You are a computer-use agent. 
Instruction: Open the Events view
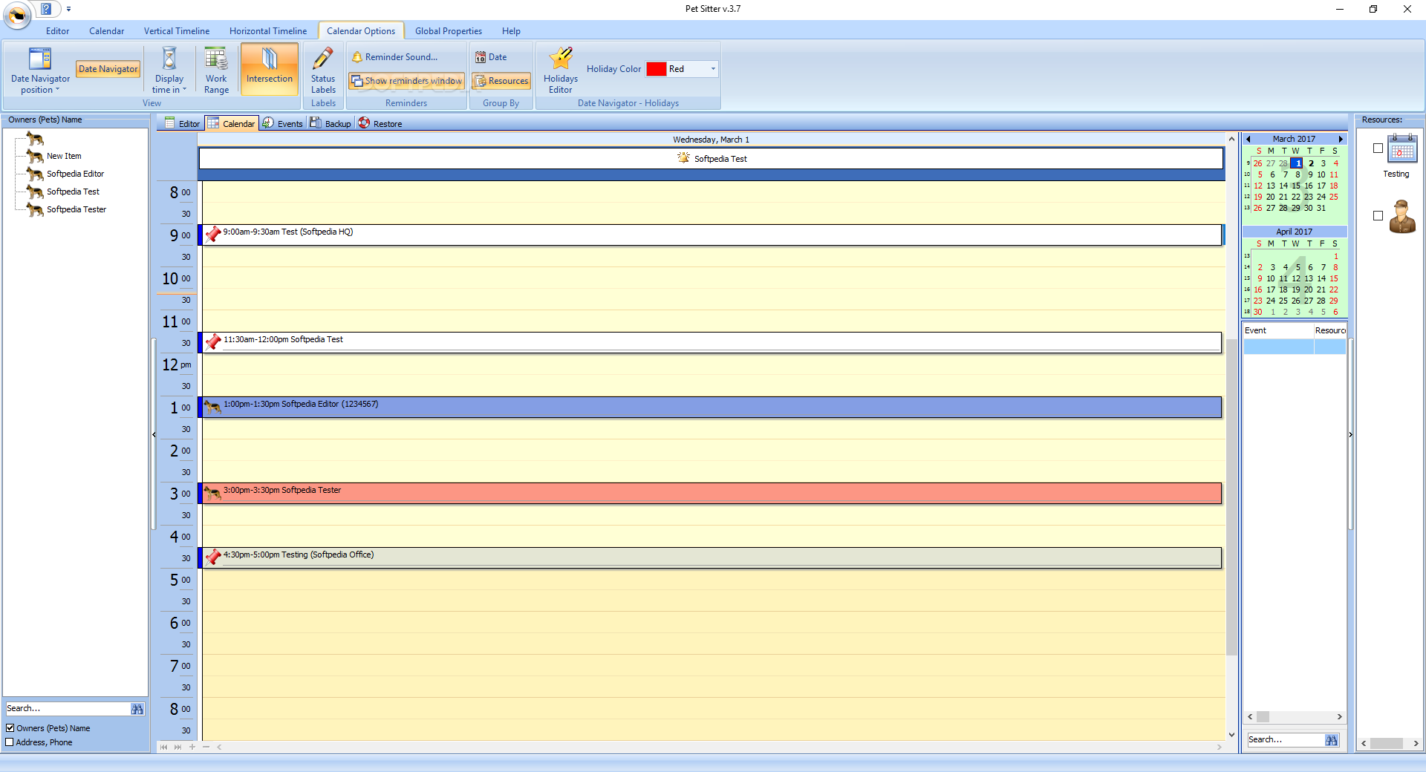tap(282, 123)
